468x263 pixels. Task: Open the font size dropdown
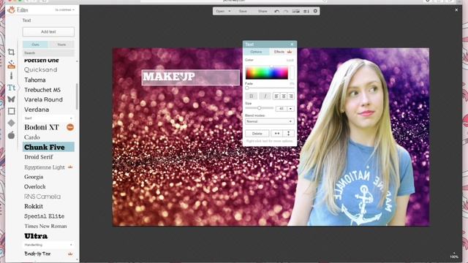290,109
